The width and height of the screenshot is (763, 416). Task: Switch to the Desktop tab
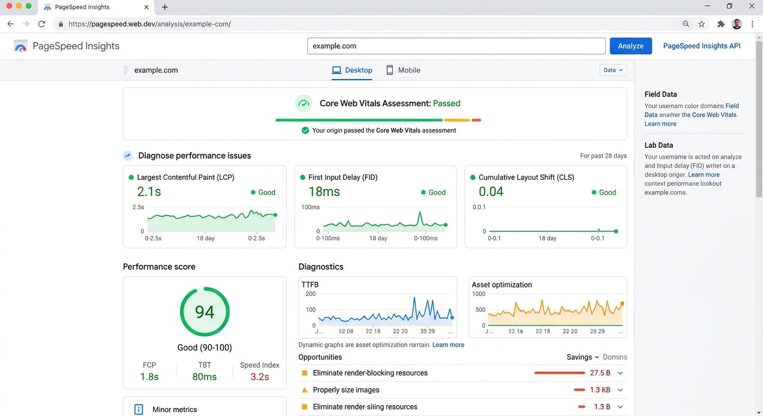coord(352,70)
